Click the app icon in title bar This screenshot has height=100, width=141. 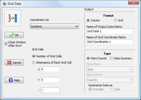tap(4, 4)
